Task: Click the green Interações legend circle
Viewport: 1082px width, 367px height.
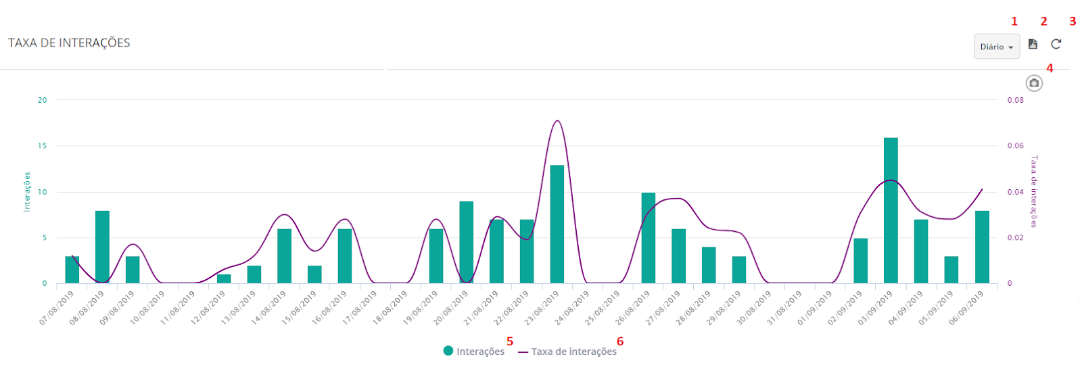Action: coord(448,351)
